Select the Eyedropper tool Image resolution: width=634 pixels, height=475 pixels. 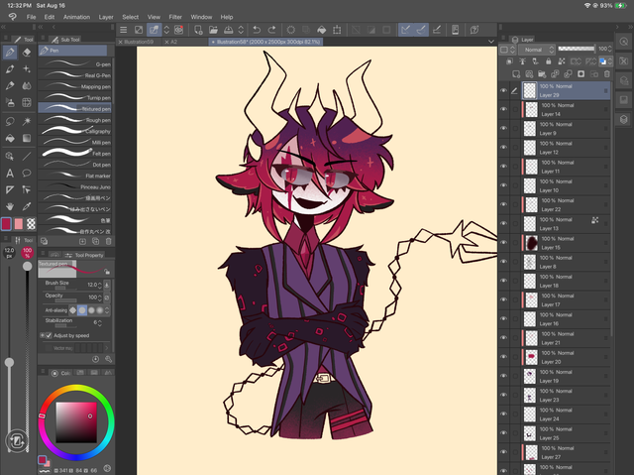27,206
